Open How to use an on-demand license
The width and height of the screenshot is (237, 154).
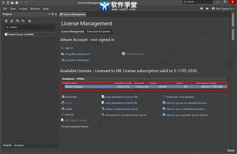(x=185, y=103)
